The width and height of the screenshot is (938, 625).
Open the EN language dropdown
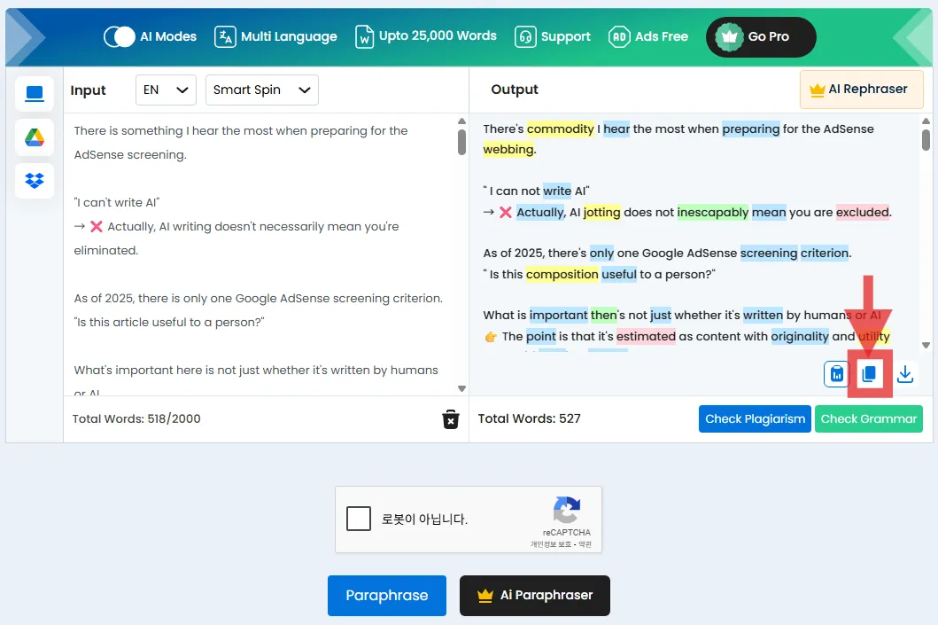tap(166, 90)
